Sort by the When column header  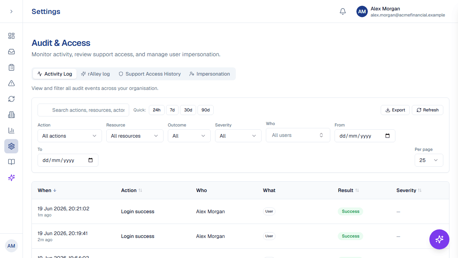tap(47, 190)
